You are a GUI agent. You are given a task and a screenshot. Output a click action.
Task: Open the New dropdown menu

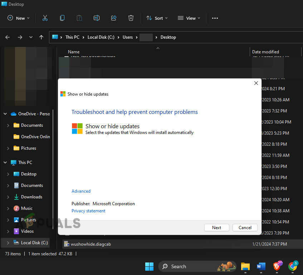point(19,18)
